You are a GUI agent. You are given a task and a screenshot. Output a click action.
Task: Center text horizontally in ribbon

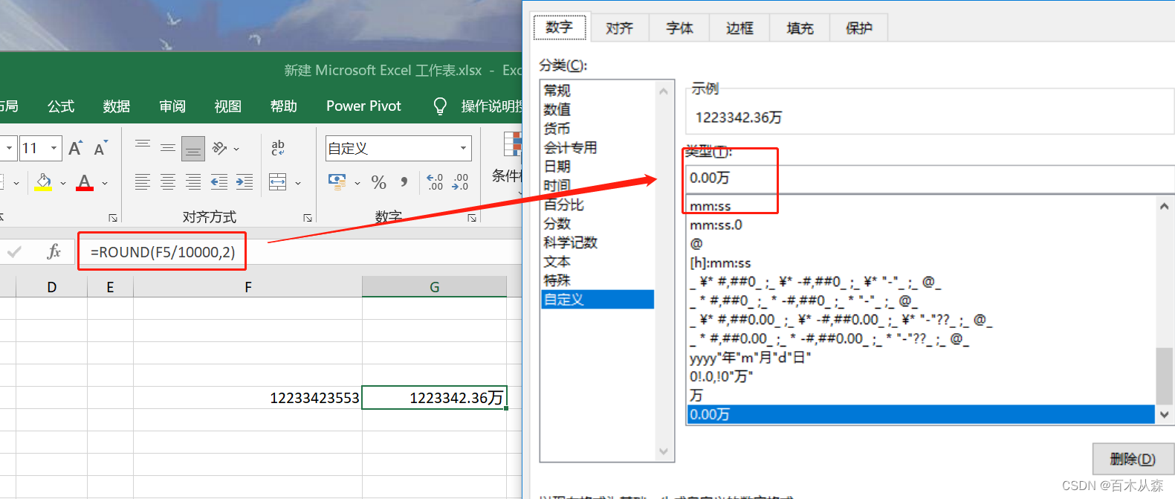pyautogui.click(x=168, y=181)
